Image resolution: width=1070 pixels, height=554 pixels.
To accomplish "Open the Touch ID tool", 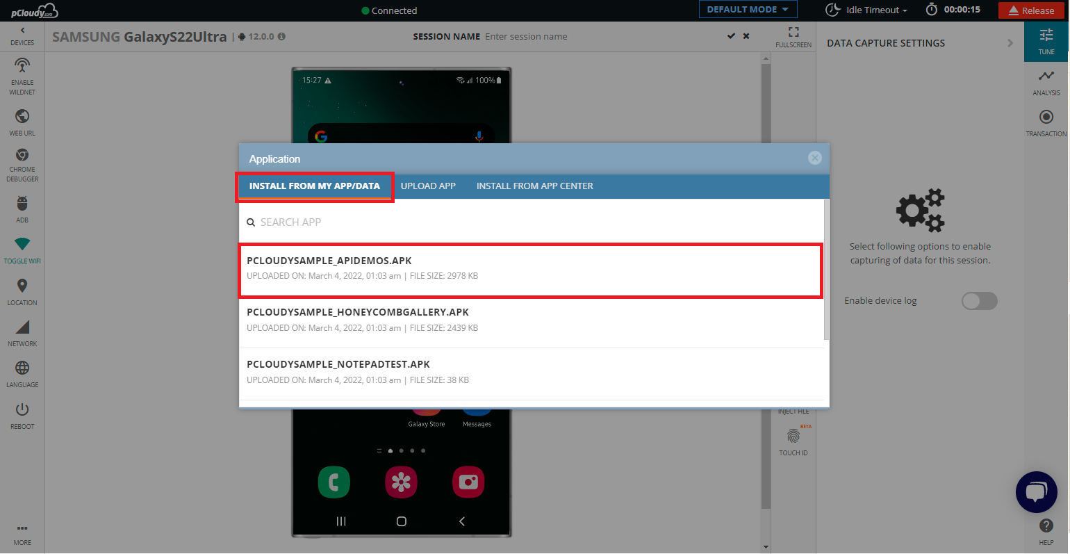I will pos(793,441).
